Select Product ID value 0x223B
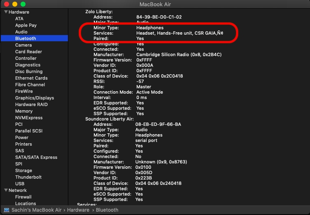This screenshot has height=215, width=310. (x=144, y=178)
